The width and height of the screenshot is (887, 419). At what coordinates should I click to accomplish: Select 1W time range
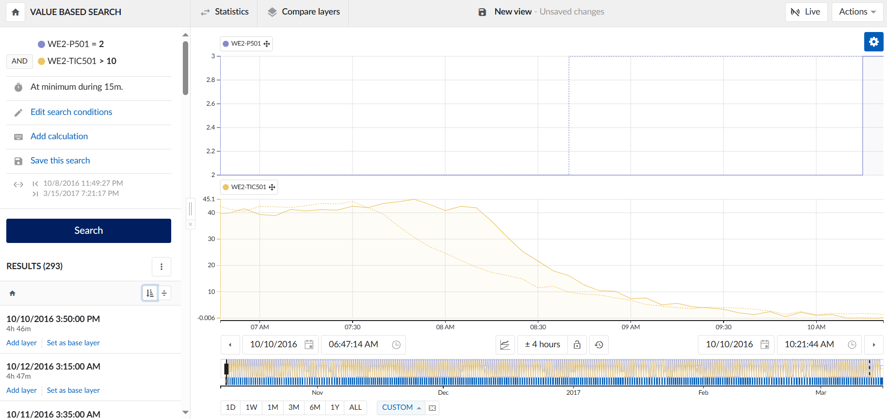[x=251, y=407]
